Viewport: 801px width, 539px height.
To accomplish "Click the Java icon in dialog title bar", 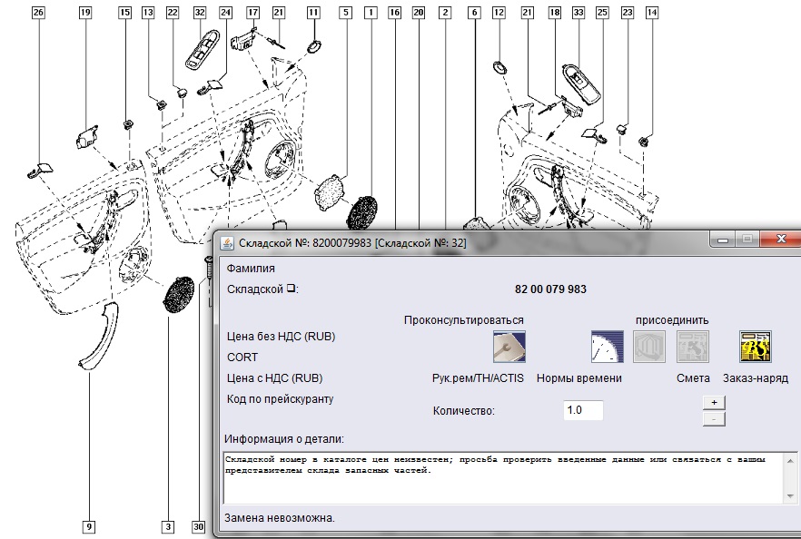I will (x=226, y=242).
